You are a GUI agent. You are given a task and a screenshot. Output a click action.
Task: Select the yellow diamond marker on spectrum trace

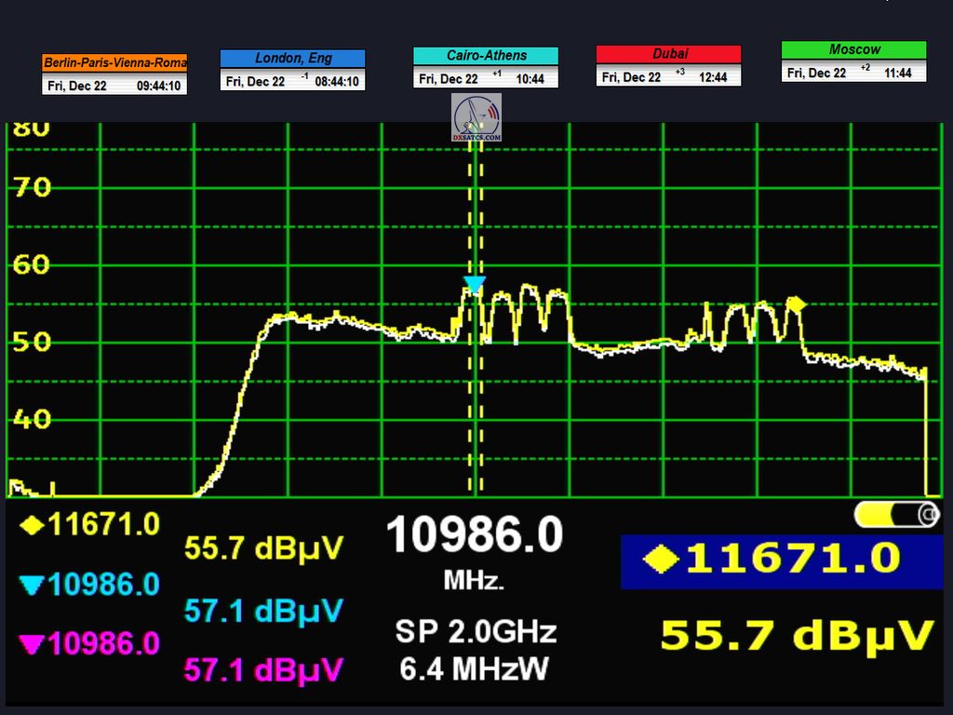pos(796,304)
